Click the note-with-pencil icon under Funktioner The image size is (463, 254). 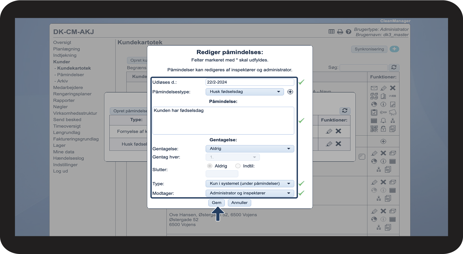(x=393, y=104)
